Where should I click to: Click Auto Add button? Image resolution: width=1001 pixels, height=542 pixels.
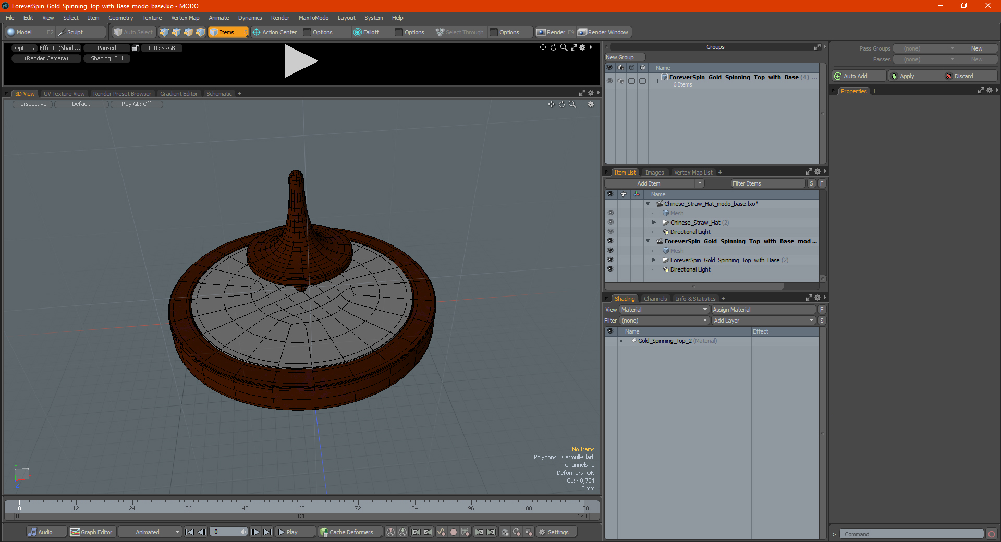[859, 76]
